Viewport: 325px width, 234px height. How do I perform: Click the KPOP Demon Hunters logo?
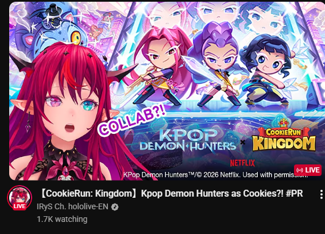click(188, 140)
